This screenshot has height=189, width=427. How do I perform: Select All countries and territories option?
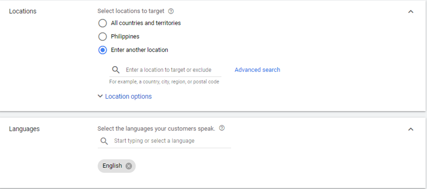[102, 23]
